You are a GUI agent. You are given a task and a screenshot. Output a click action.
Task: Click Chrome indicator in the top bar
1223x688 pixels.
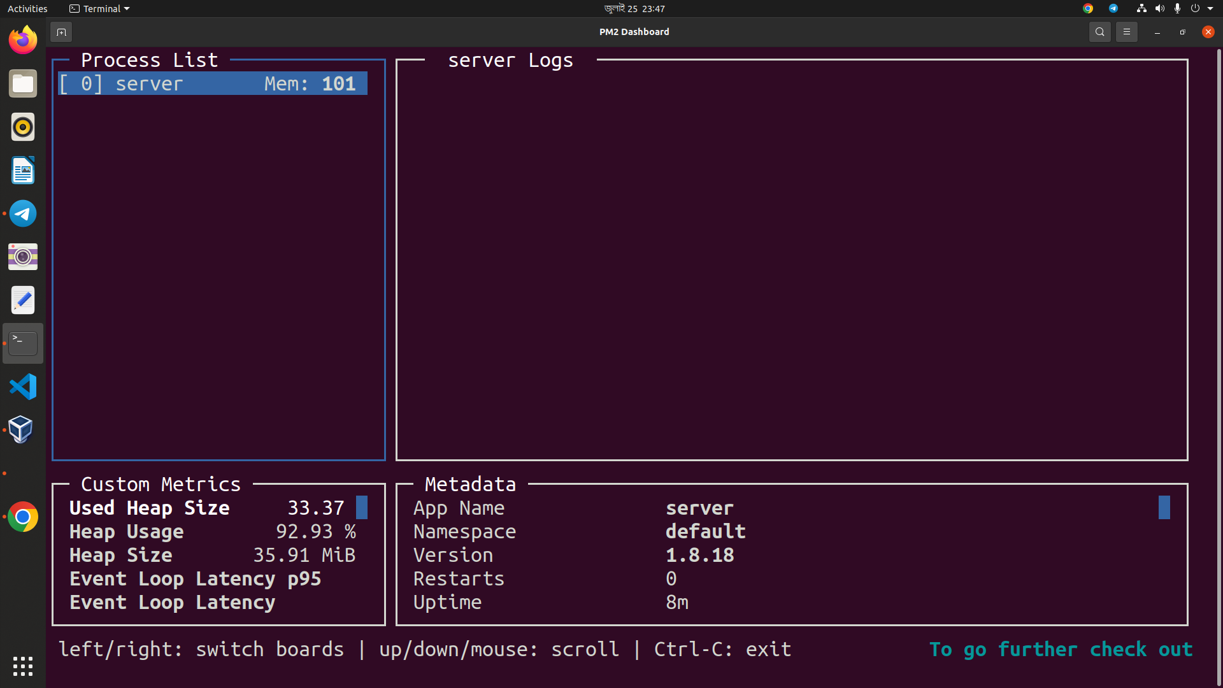click(x=1088, y=8)
